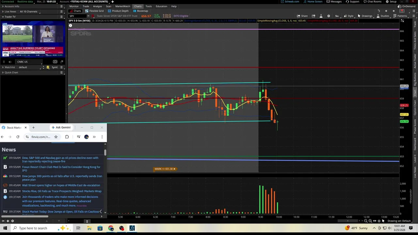This screenshot has height=235, width=418.
Task: Open the All 10 Channels dropdown
Action: tap(29, 11)
